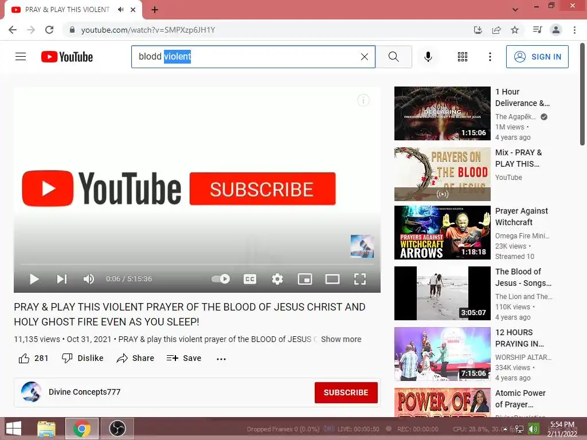Save video to a playlist
The height and width of the screenshot is (440, 587).
[x=184, y=358]
